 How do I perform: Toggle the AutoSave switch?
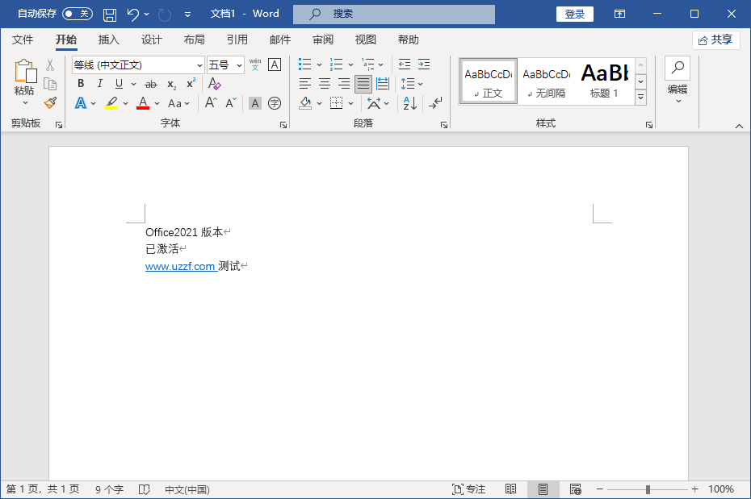[78, 14]
